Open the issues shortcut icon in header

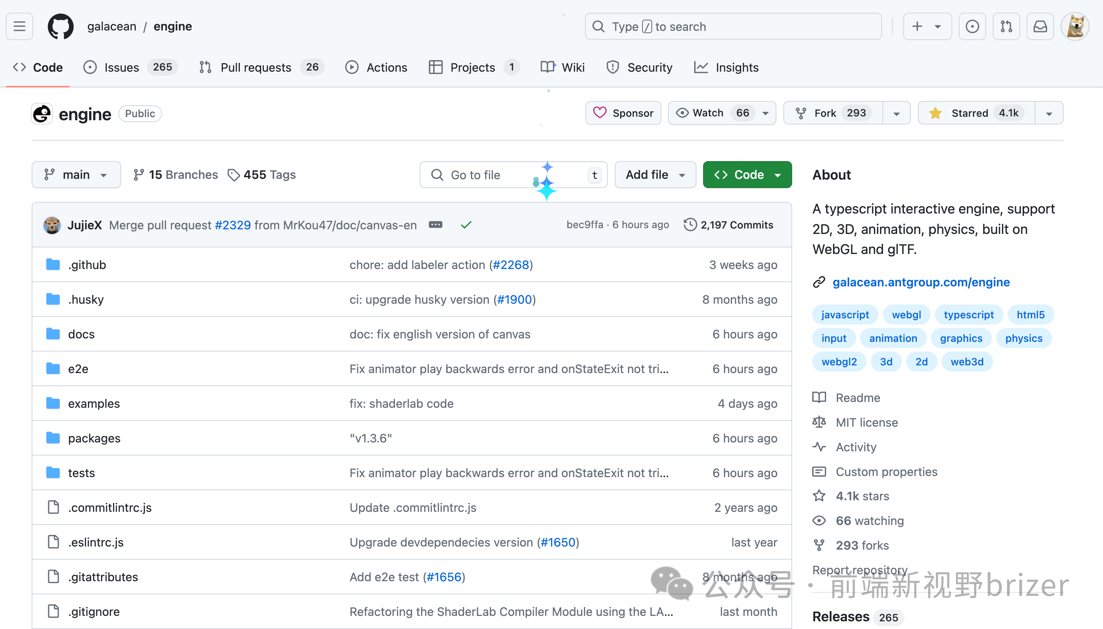point(972,26)
